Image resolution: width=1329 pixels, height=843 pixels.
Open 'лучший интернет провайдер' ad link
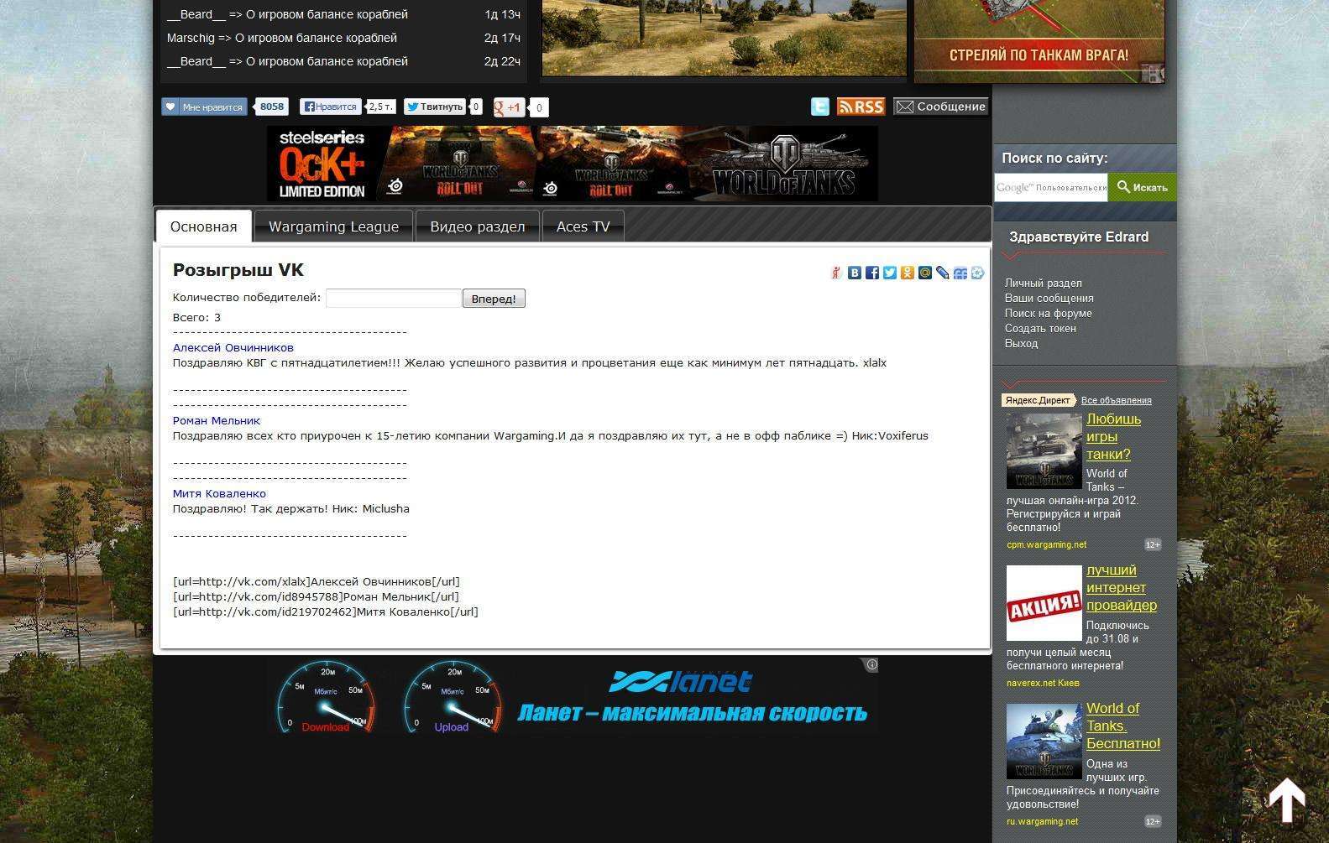pyautogui.click(x=1122, y=587)
